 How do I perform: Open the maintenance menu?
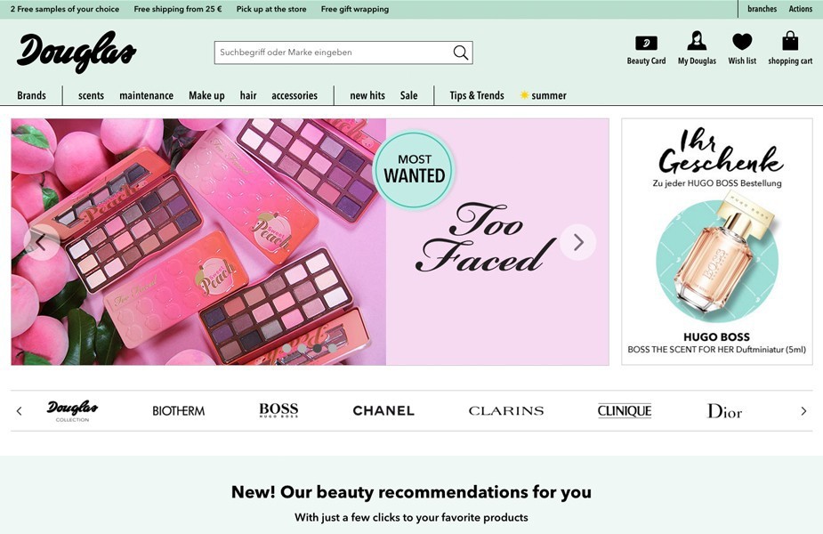coord(147,95)
